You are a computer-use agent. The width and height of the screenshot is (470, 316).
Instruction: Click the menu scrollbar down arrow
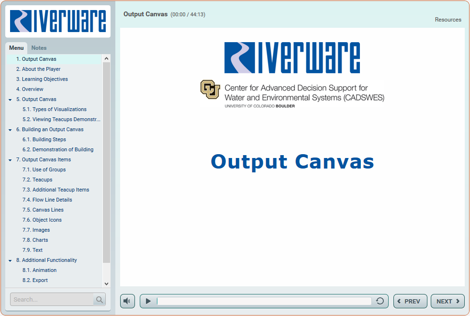point(106,283)
